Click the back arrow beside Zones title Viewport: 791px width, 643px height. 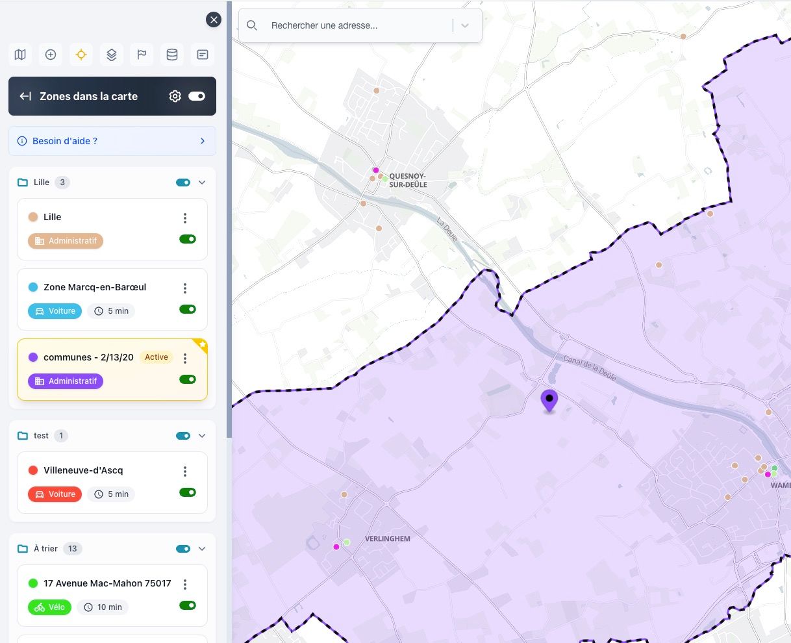pos(25,96)
